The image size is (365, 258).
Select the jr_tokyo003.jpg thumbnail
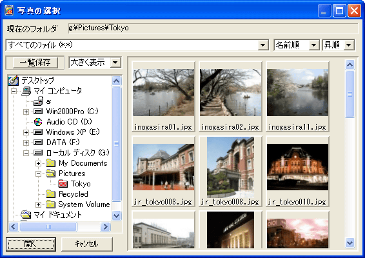[163, 172]
